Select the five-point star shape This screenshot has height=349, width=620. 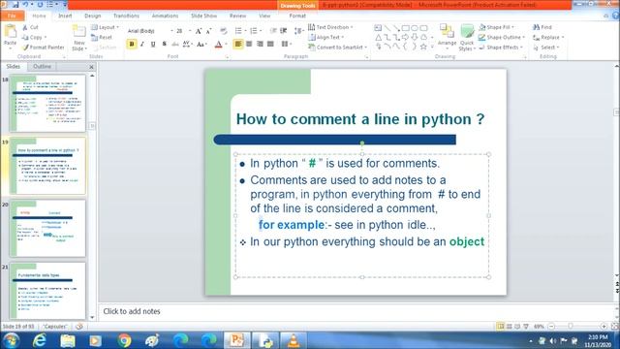[x=423, y=47]
